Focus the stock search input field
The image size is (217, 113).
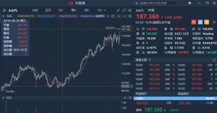click(155, 3)
